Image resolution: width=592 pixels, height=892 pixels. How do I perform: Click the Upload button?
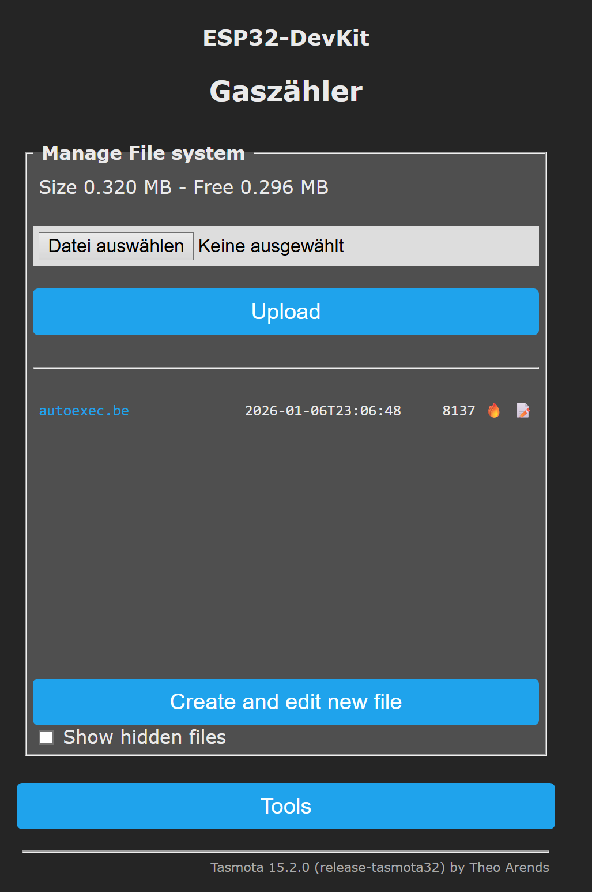pyautogui.click(x=286, y=312)
